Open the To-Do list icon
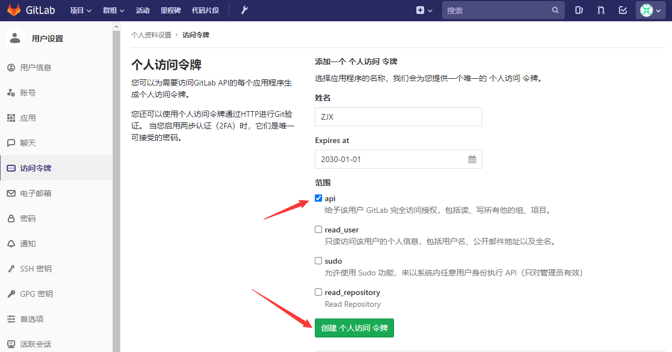The image size is (672, 352). [622, 9]
